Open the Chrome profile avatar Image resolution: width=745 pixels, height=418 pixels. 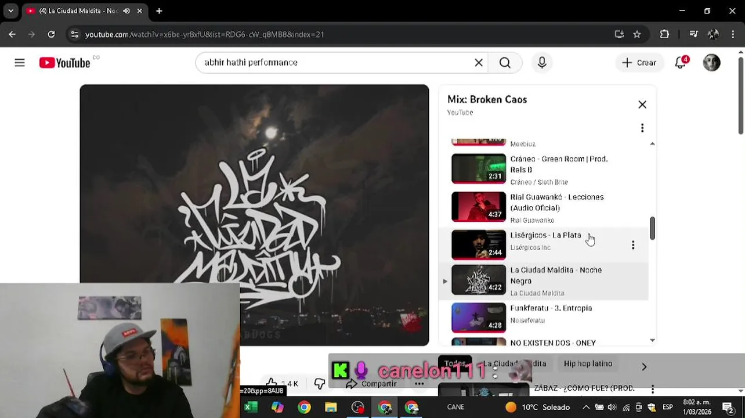(714, 34)
